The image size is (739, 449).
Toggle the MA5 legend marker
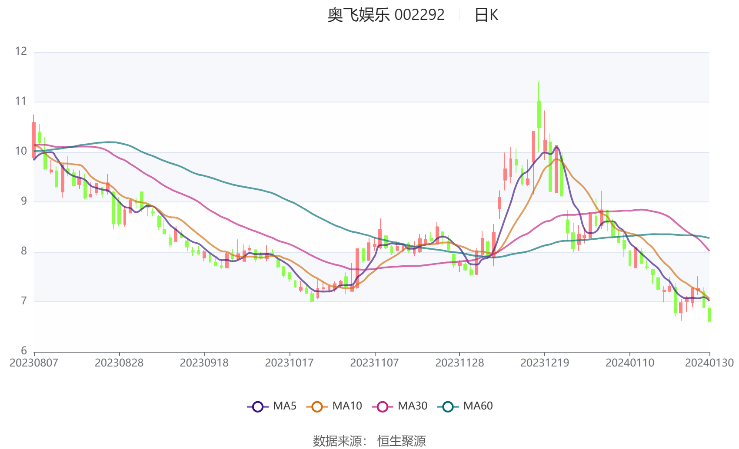point(258,406)
